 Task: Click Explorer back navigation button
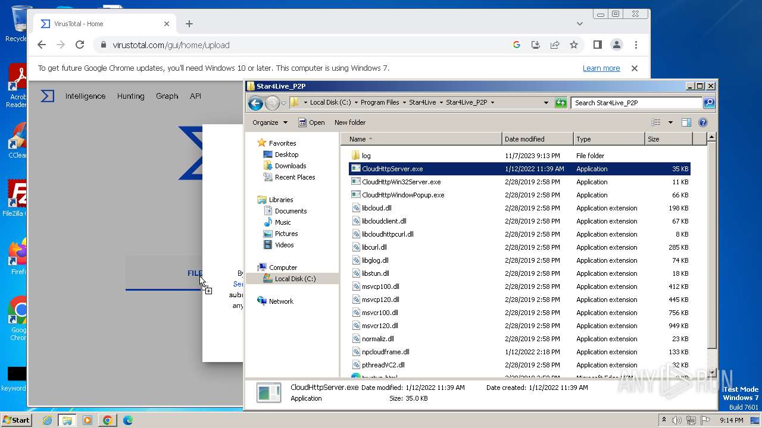coord(255,103)
